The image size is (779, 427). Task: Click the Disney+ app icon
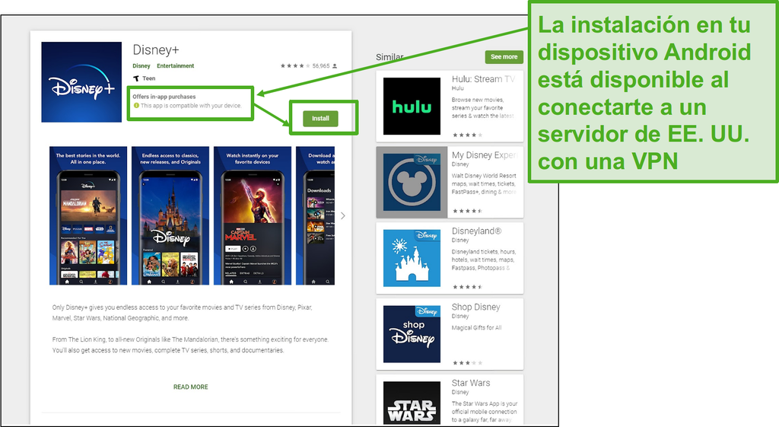coord(81,82)
